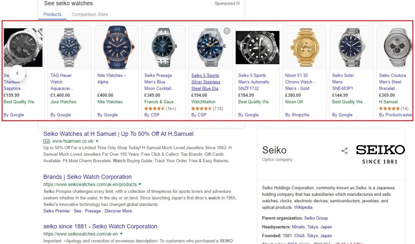Click the £380.00 price on Nixon card

point(293,95)
